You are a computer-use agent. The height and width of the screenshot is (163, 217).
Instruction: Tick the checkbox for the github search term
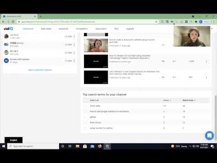click(85, 117)
